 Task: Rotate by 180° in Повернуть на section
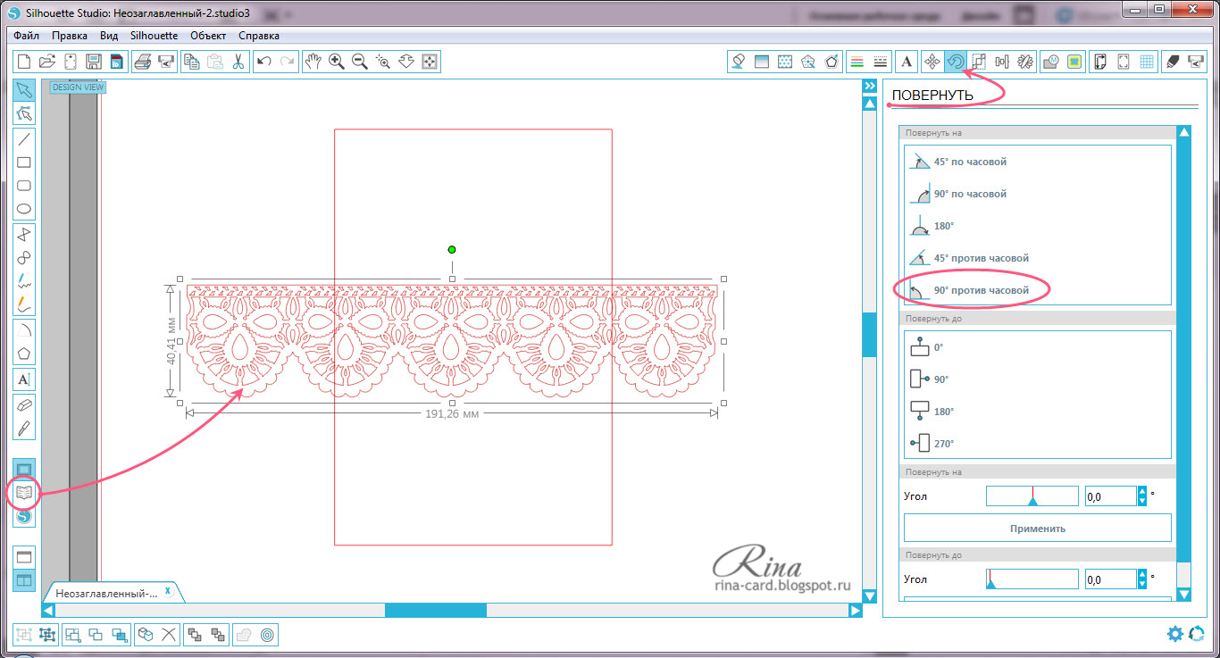tap(932, 226)
